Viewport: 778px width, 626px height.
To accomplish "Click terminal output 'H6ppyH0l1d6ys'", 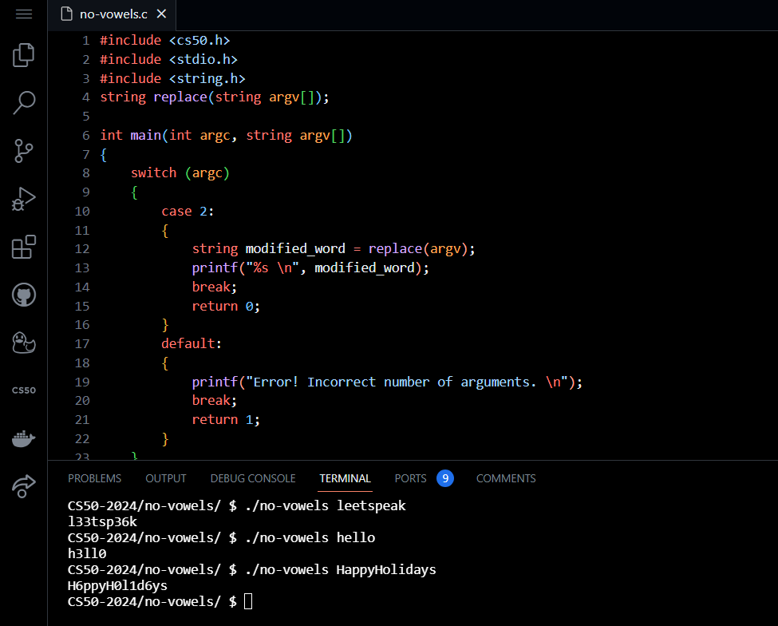I will coord(117,586).
